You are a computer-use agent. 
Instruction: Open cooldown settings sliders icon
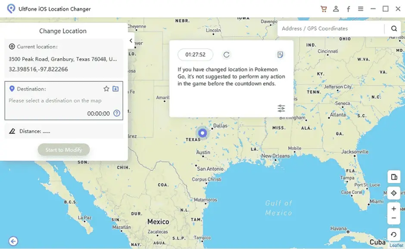pyautogui.click(x=281, y=108)
